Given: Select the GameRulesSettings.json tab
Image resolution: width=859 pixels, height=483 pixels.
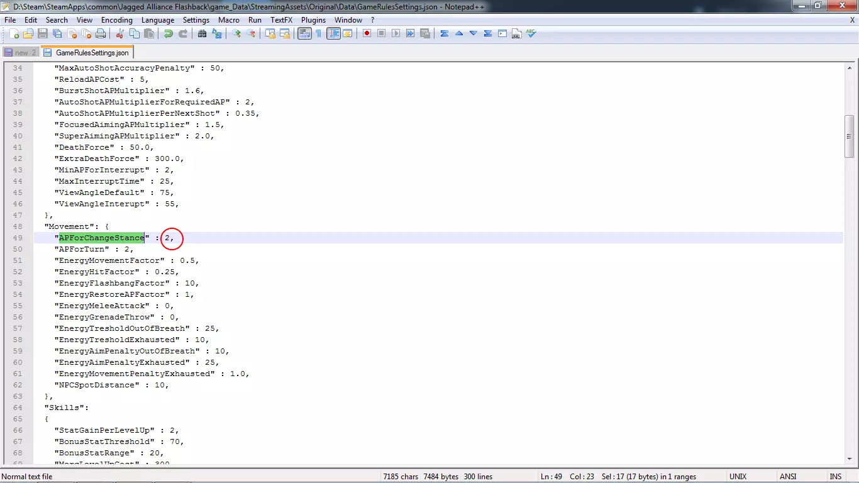Looking at the screenshot, I should point(87,52).
